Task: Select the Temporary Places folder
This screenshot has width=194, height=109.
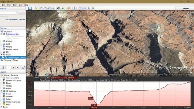Action: (11, 60)
